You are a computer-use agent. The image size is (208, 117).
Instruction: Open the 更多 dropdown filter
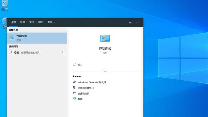coord(51,22)
